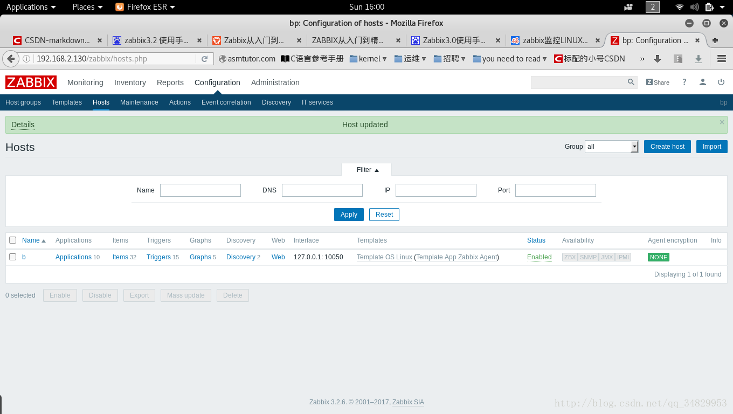The image size is (733, 414).
Task: Click the bookmarks library icon
Action: 678,59
